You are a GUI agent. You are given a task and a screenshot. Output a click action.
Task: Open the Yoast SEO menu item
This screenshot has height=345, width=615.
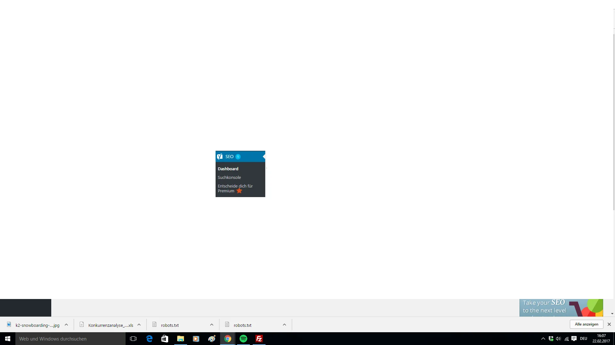[240, 157]
